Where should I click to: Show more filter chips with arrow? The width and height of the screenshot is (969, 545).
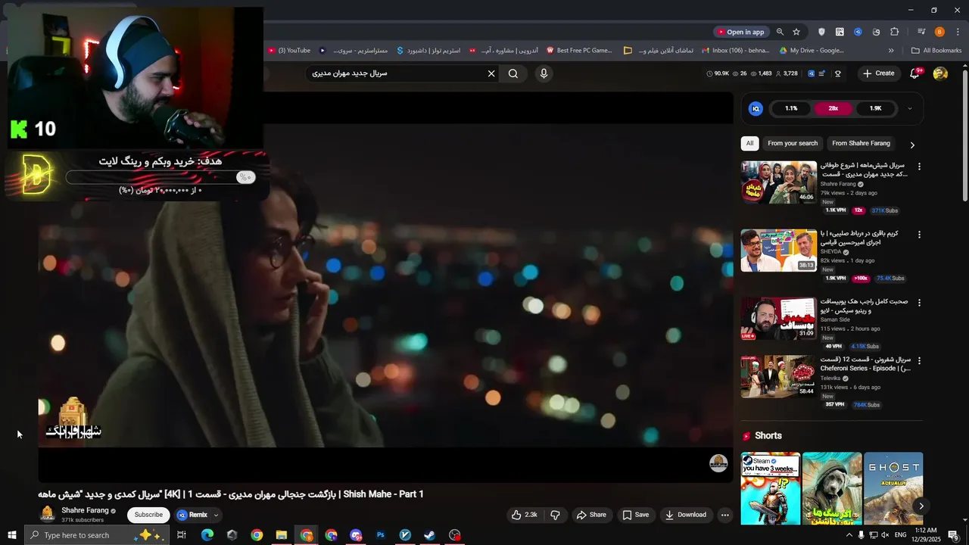[x=912, y=145]
